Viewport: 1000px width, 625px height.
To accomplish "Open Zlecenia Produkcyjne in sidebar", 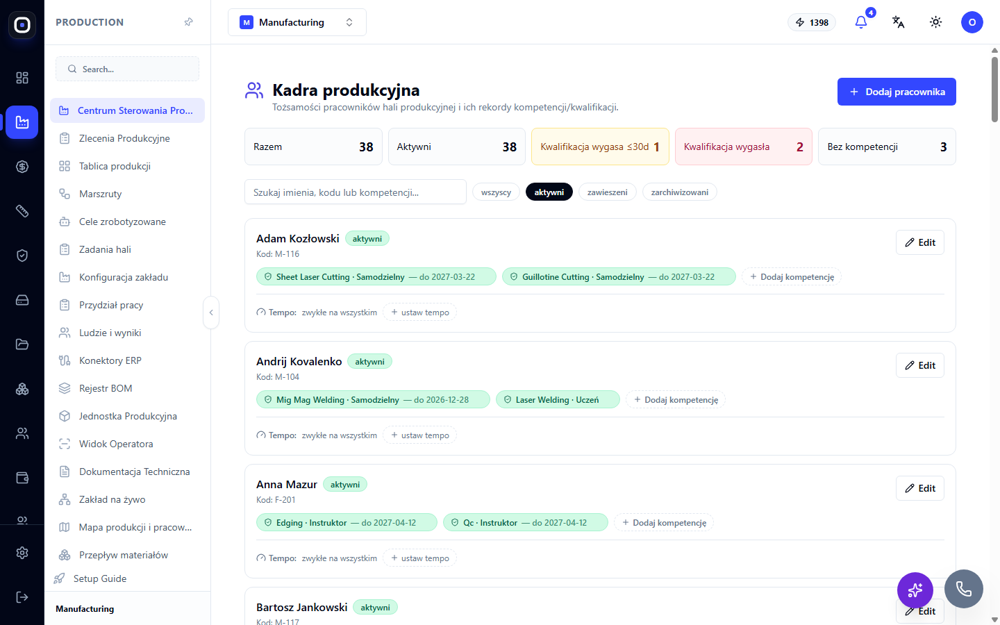I will [127, 138].
